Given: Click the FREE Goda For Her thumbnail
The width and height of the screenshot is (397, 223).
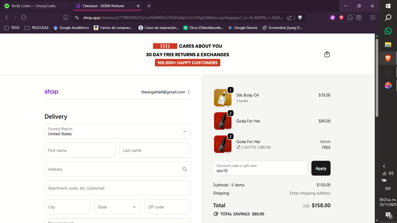Looking at the screenshot, I should [x=223, y=144].
